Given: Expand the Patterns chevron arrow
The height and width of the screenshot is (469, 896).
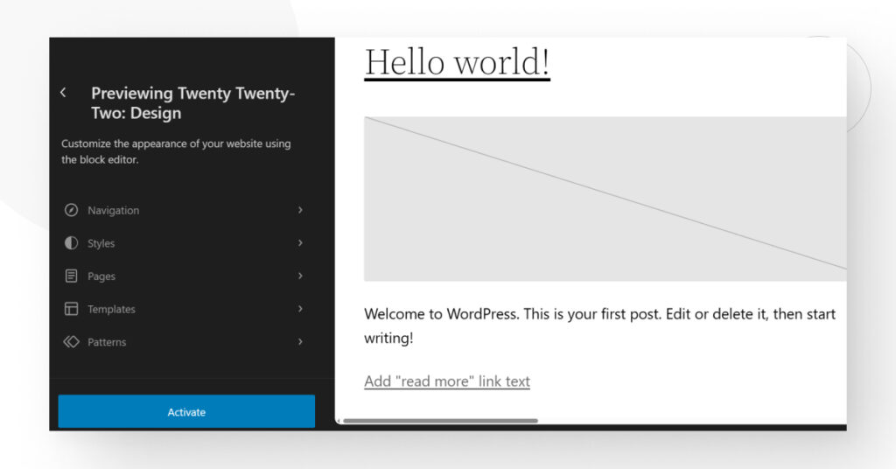Looking at the screenshot, I should (x=300, y=341).
